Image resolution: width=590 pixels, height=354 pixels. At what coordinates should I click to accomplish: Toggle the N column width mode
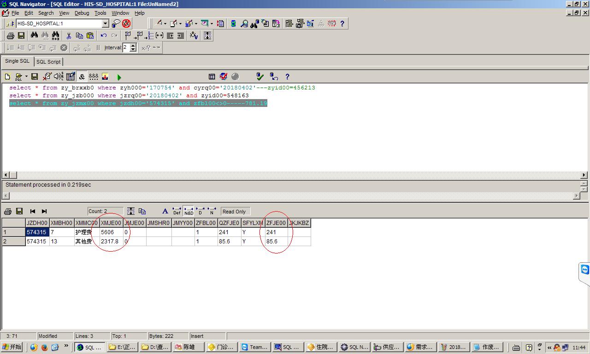(212, 211)
